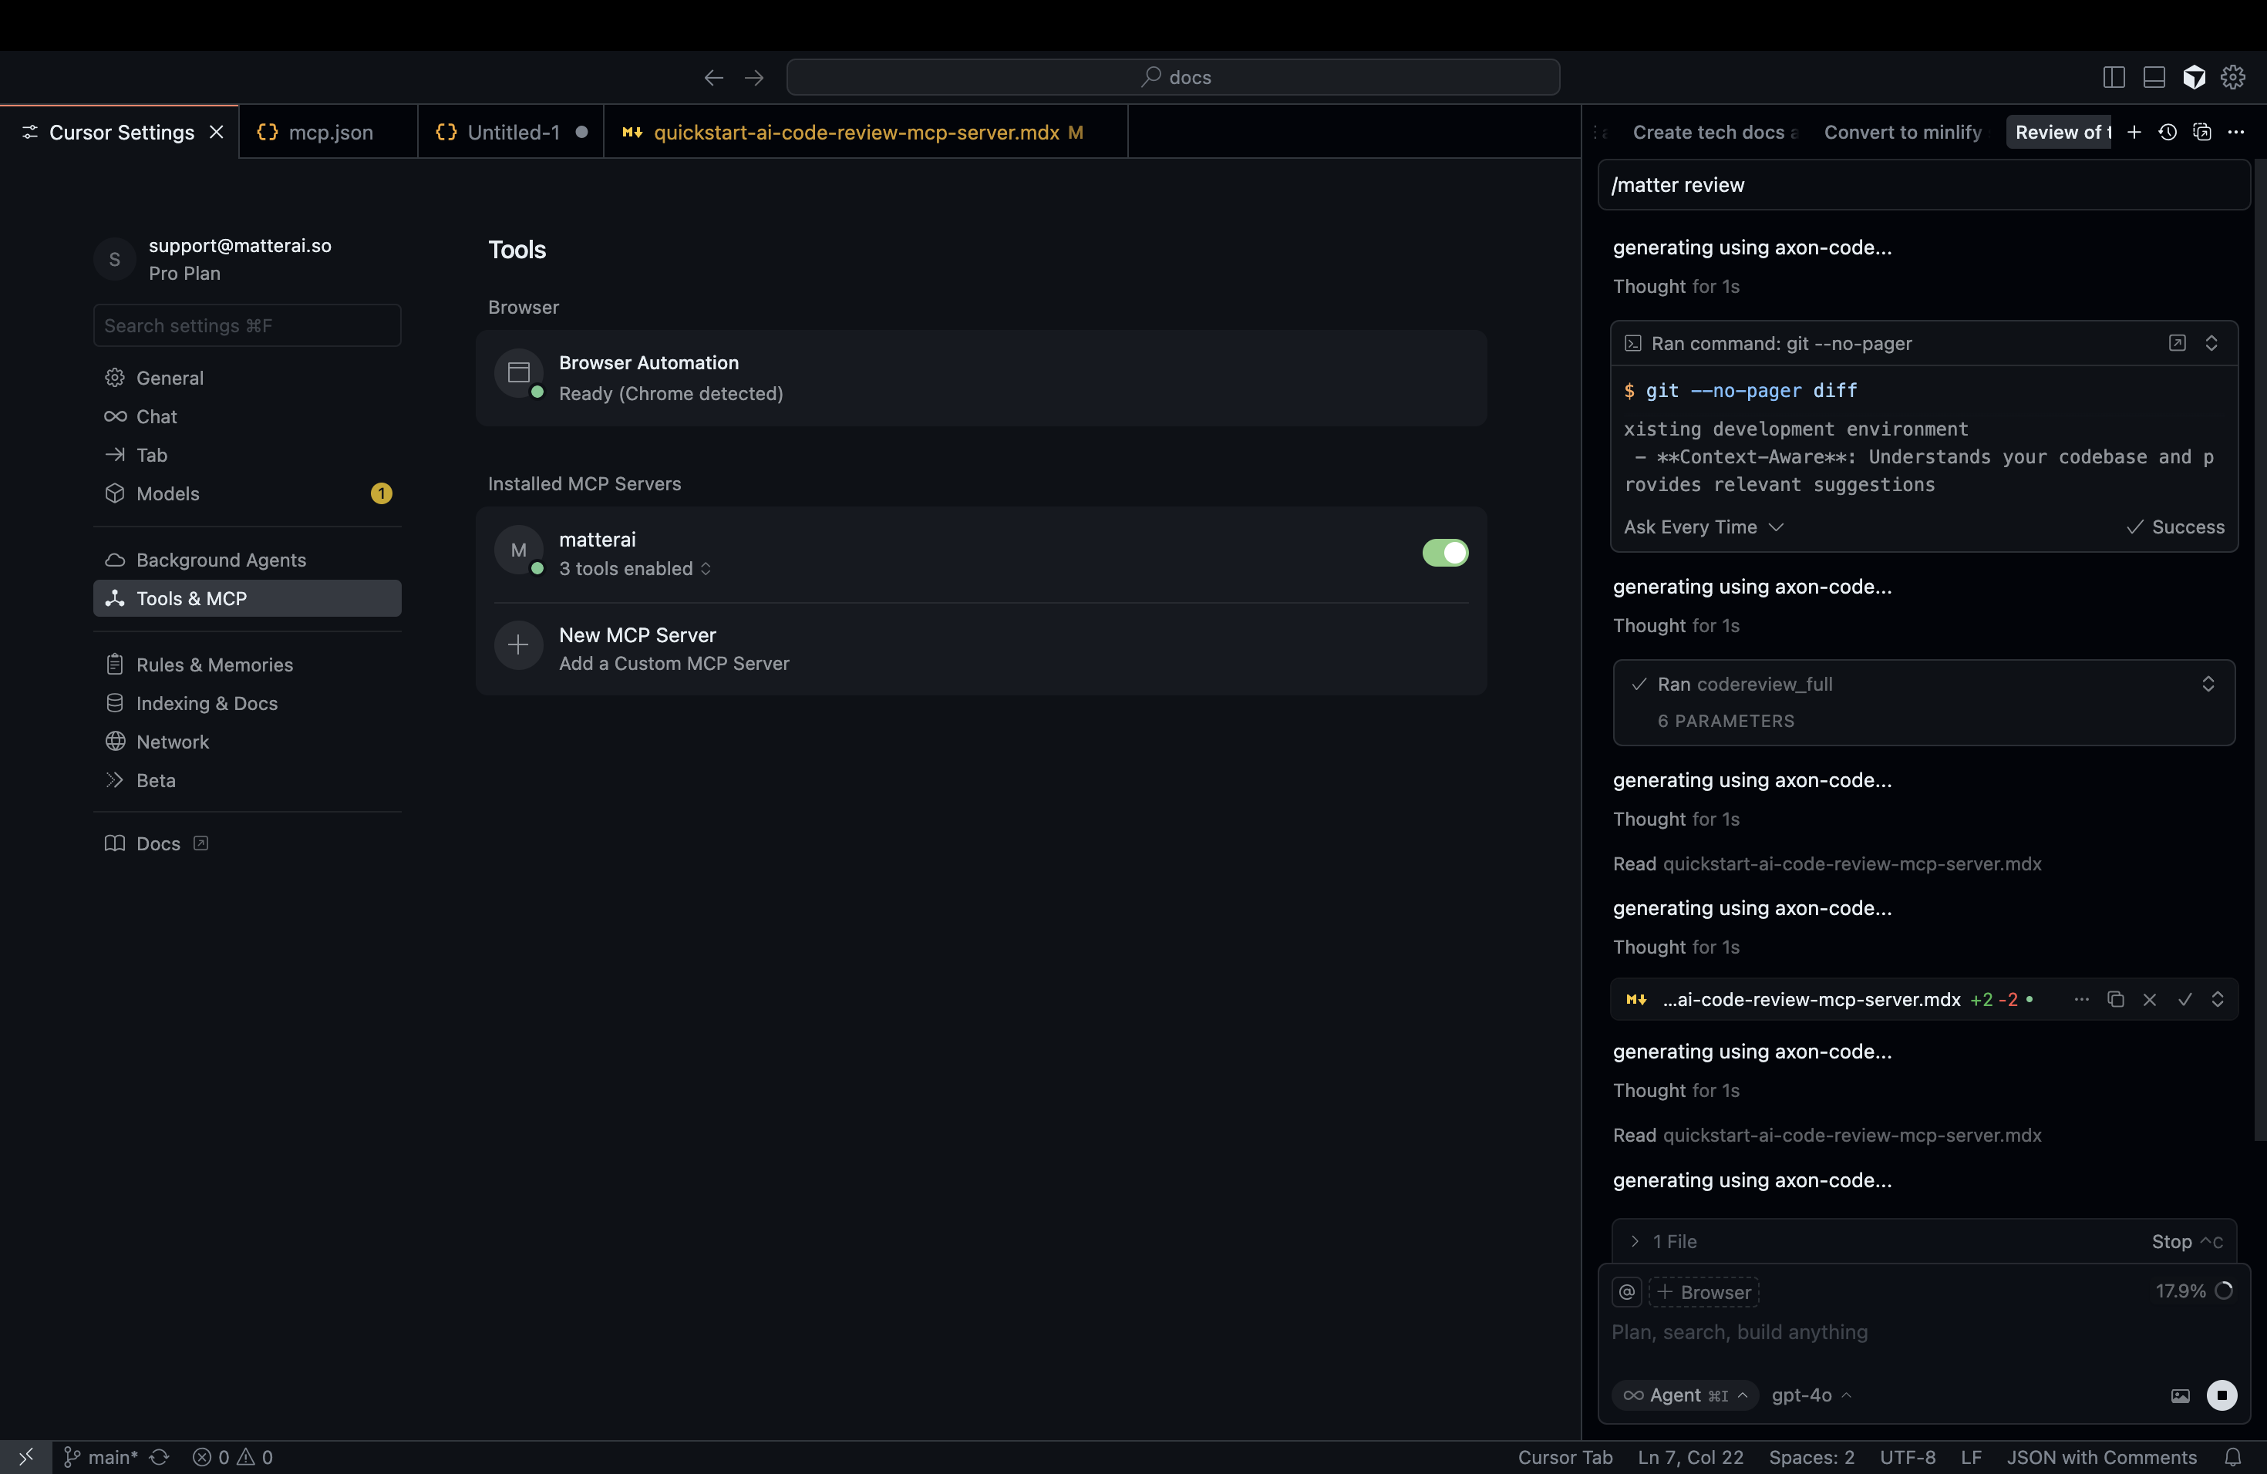
Task: Reject the mdx file changes X icon
Action: point(2150,999)
